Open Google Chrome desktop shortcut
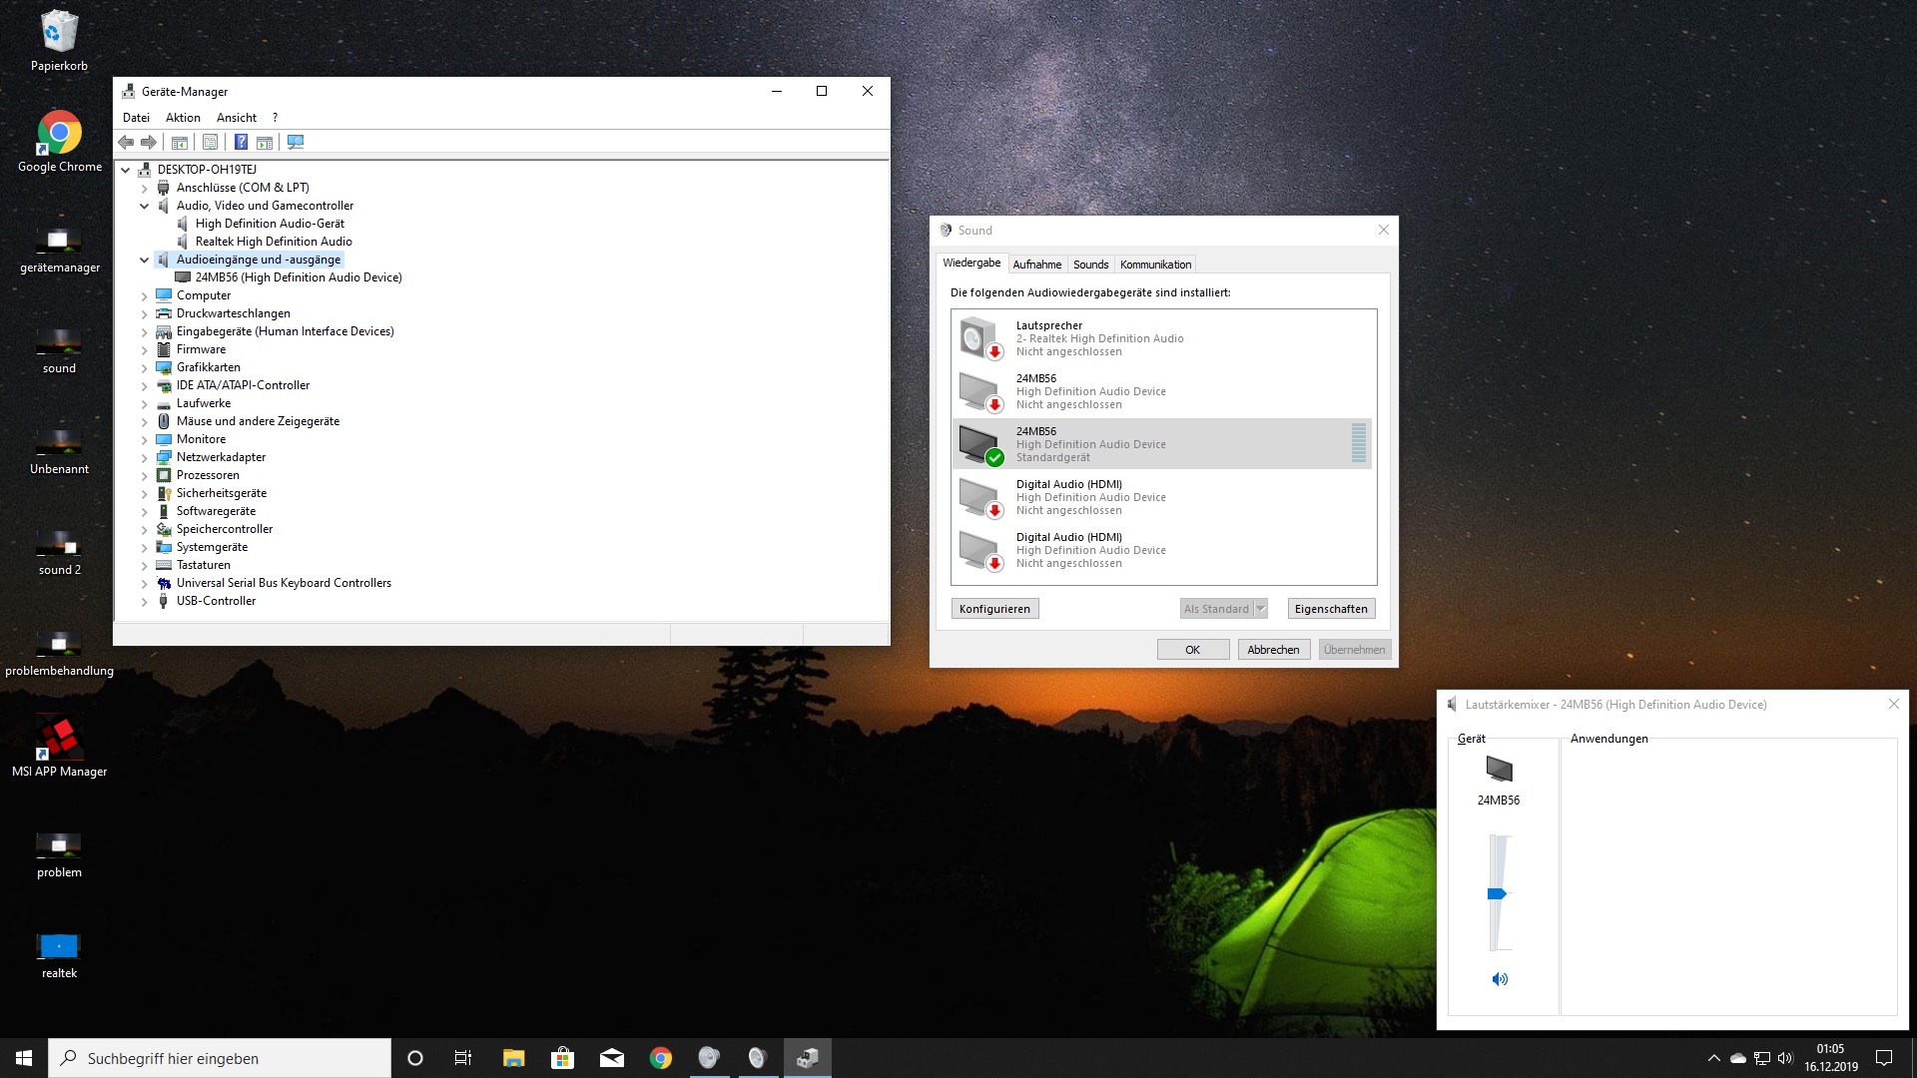This screenshot has height=1078, width=1917. pos(60,133)
